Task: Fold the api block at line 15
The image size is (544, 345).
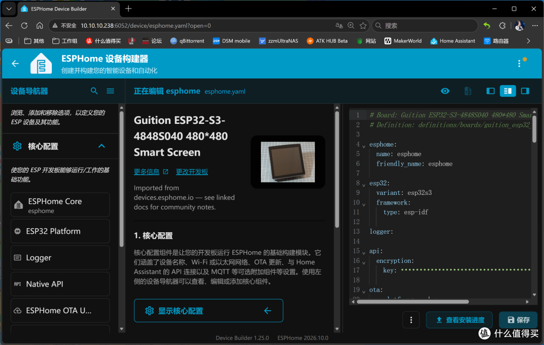Action: [364, 253]
